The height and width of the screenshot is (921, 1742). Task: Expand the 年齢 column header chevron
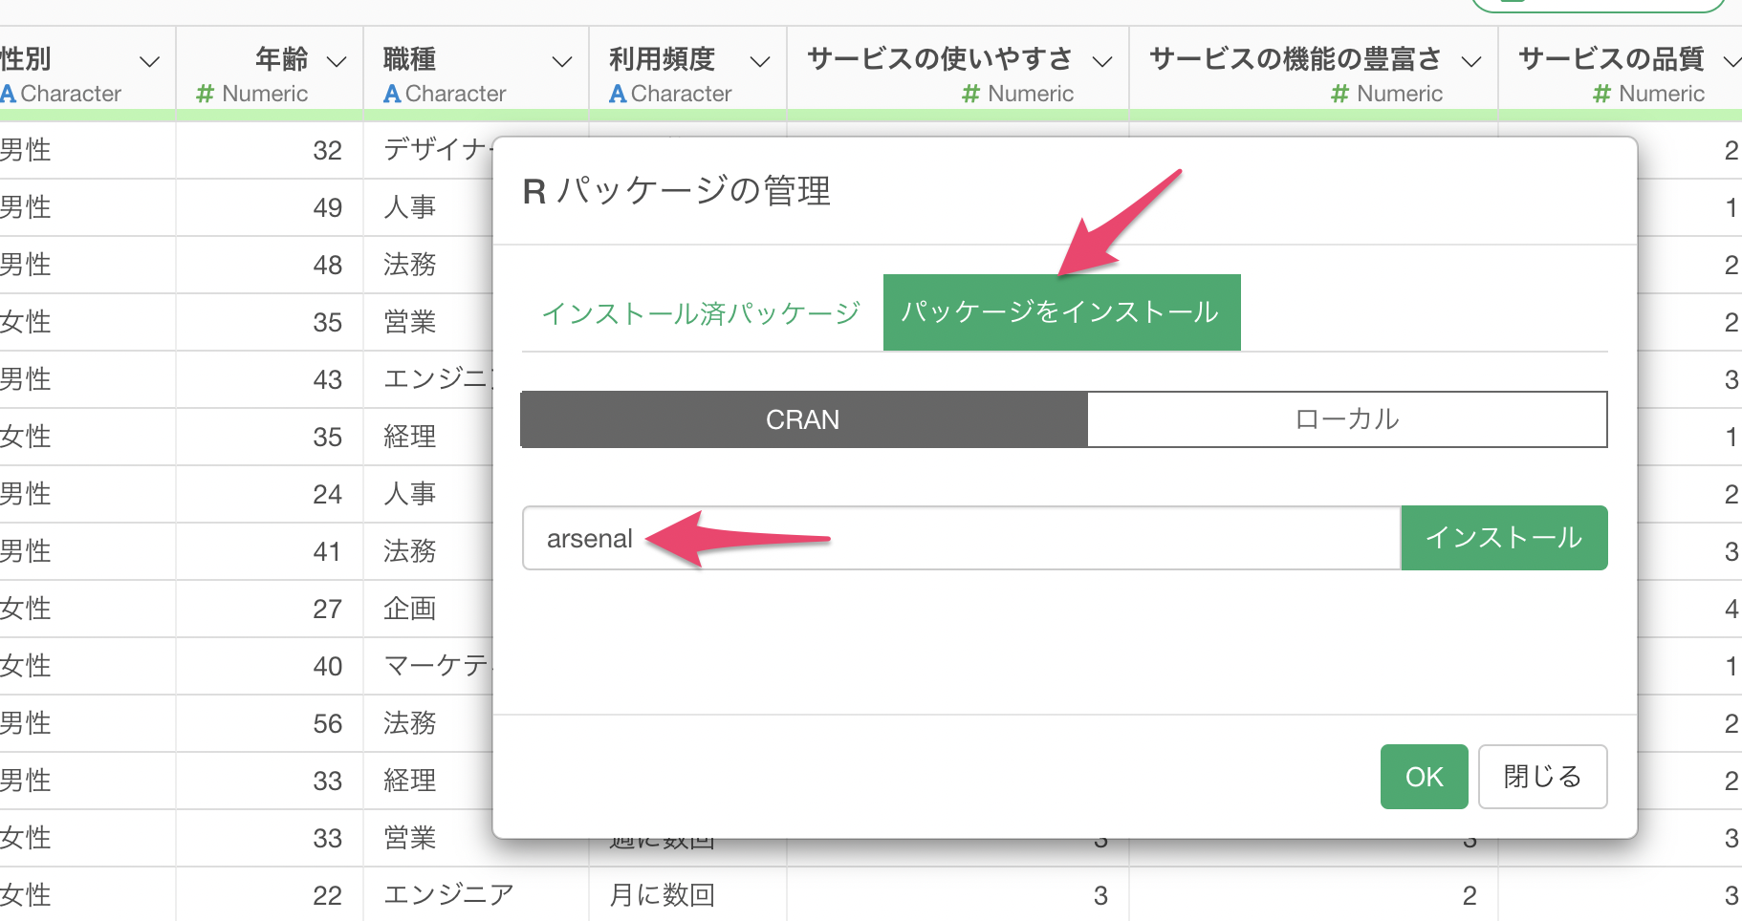tap(337, 61)
